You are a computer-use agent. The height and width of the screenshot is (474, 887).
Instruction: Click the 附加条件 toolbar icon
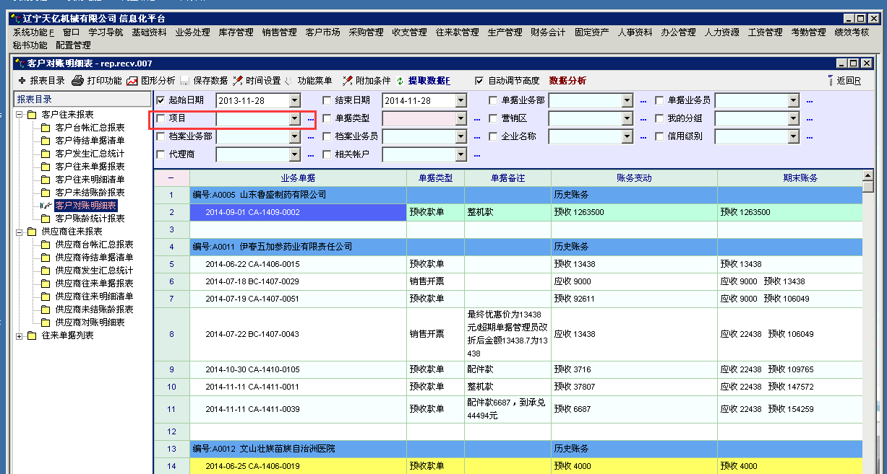click(x=347, y=81)
